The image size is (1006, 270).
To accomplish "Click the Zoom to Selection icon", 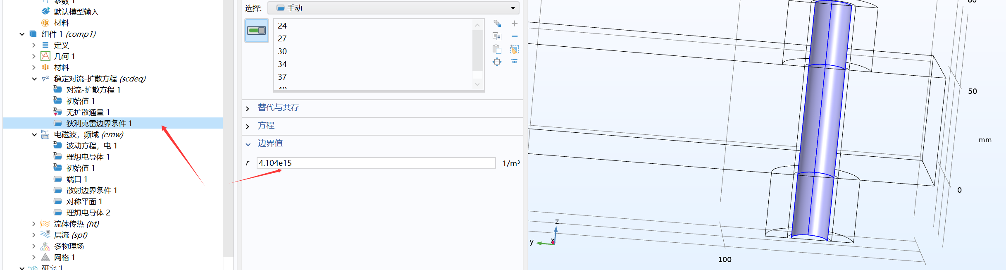I will tap(497, 62).
